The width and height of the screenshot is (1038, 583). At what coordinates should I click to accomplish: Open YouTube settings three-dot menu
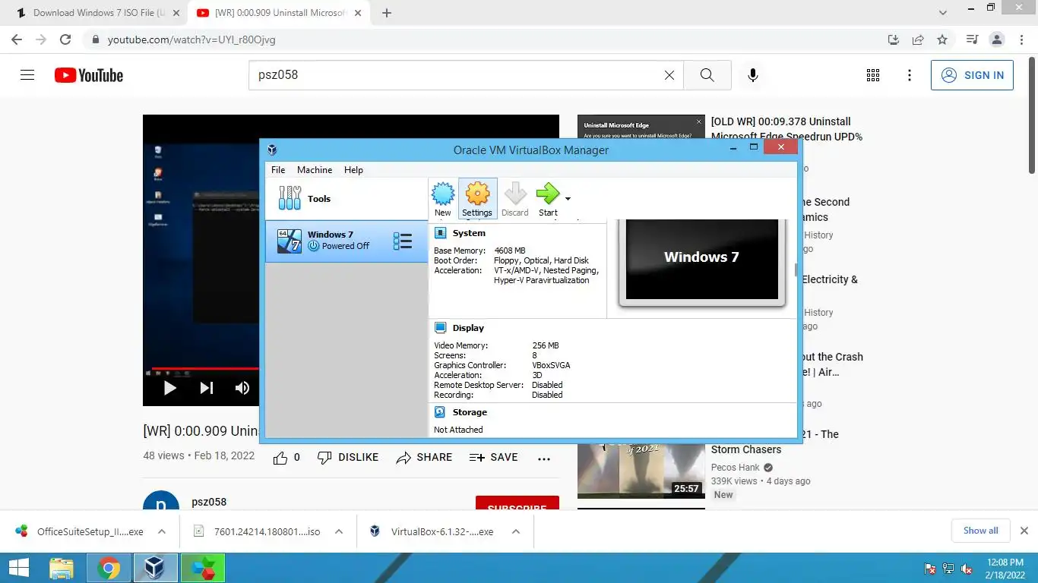click(x=910, y=75)
